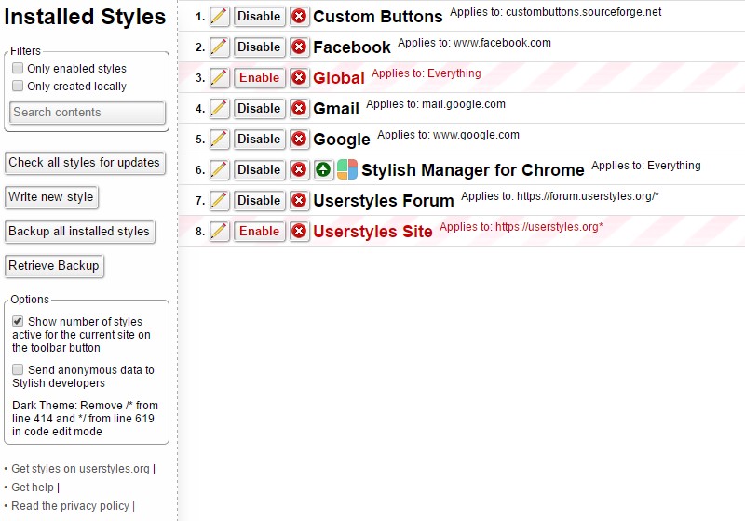
Task: Check Only enabled styles filter
Action: click(x=18, y=68)
